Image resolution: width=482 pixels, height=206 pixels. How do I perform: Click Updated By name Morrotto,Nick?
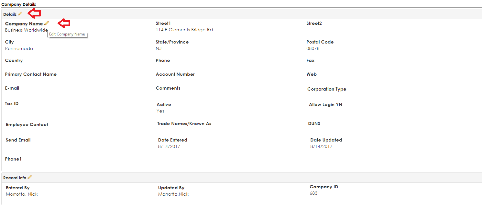tap(173, 194)
